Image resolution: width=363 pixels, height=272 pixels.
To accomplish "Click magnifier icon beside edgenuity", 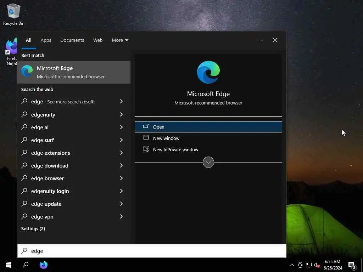I will click(x=24, y=114).
